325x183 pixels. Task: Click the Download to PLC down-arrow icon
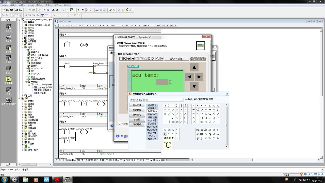57,10
